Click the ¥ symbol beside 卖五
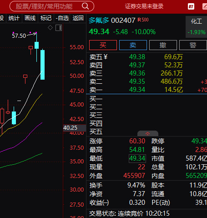Viewport: 207px width, 218px height. (106, 57)
